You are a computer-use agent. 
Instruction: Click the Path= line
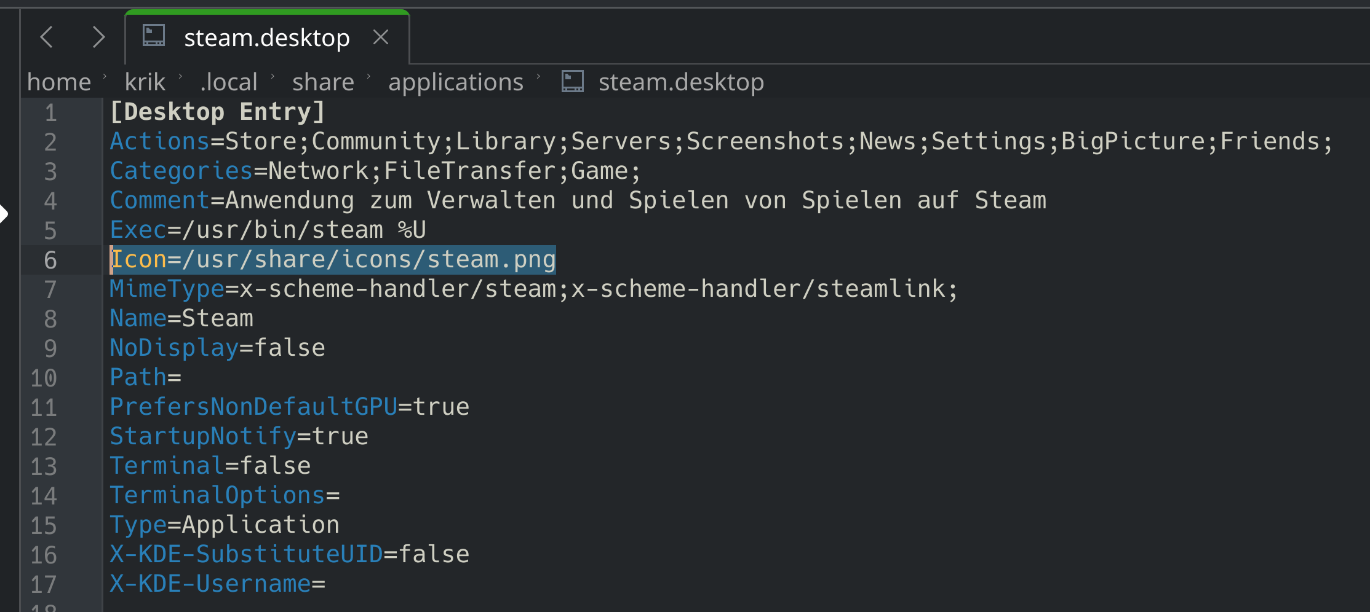145,378
